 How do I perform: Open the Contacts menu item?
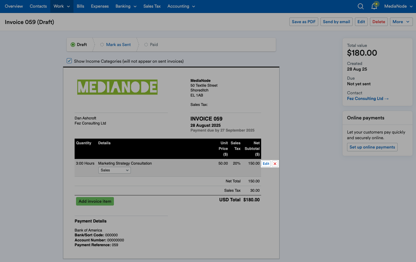[x=38, y=6]
